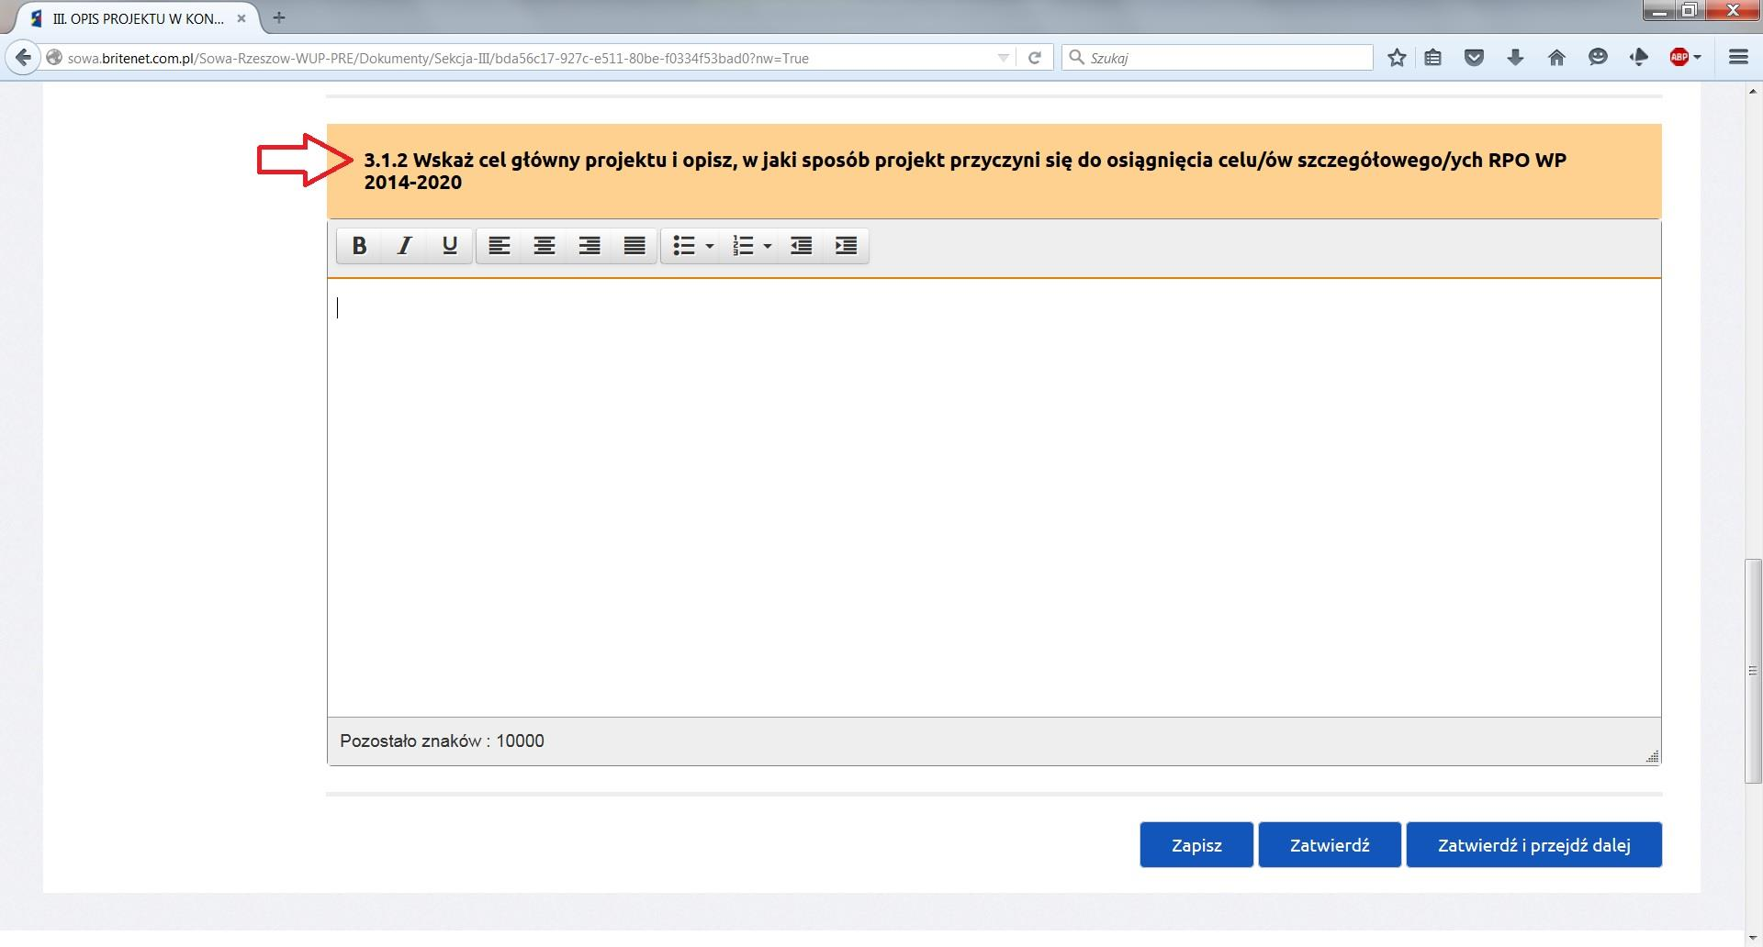1763x947 pixels.
Task: Click the toolbar icon beside the smiley
Action: point(1639,58)
